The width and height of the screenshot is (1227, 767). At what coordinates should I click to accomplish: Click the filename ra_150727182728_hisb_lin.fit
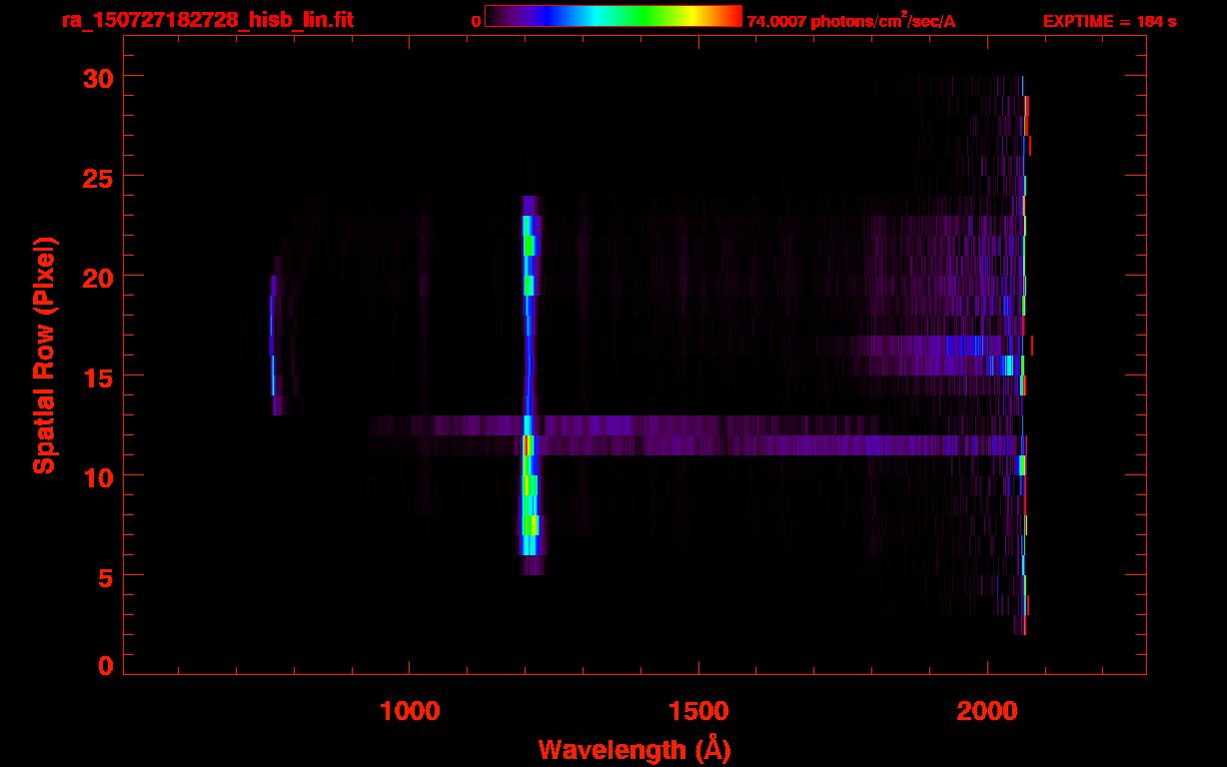pos(206,19)
